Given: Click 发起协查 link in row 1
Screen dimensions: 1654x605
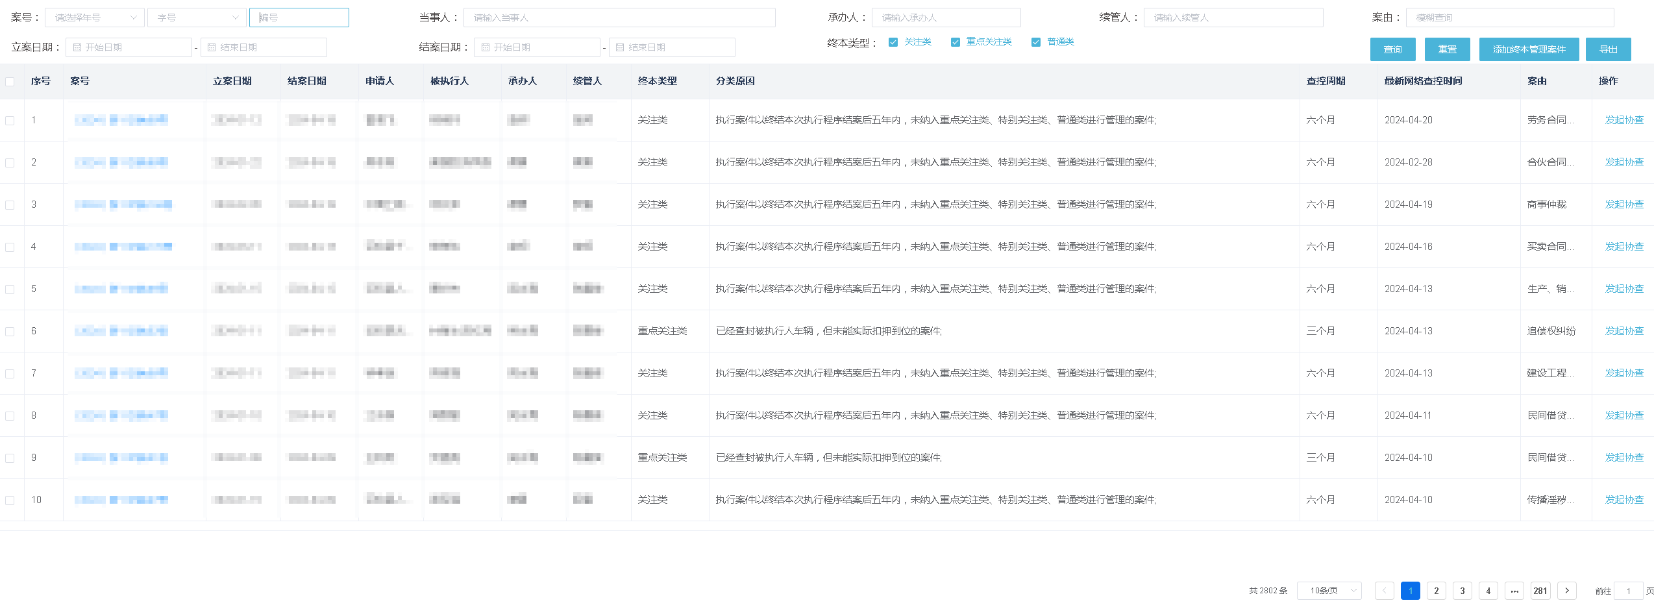Looking at the screenshot, I should pyautogui.click(x=1624, y=120).
